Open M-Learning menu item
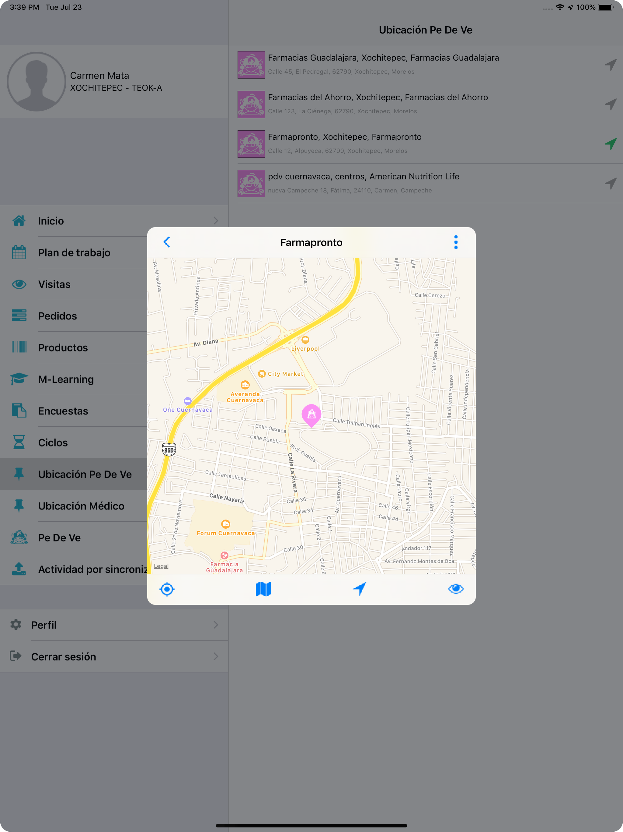 74,379
